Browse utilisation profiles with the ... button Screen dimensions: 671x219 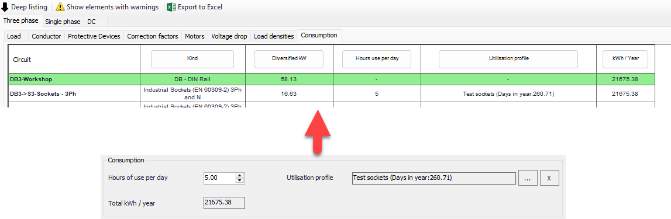(528, 178)
